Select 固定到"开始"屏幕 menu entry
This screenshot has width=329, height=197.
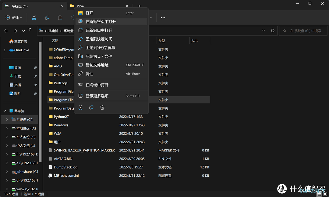point(111,48)
